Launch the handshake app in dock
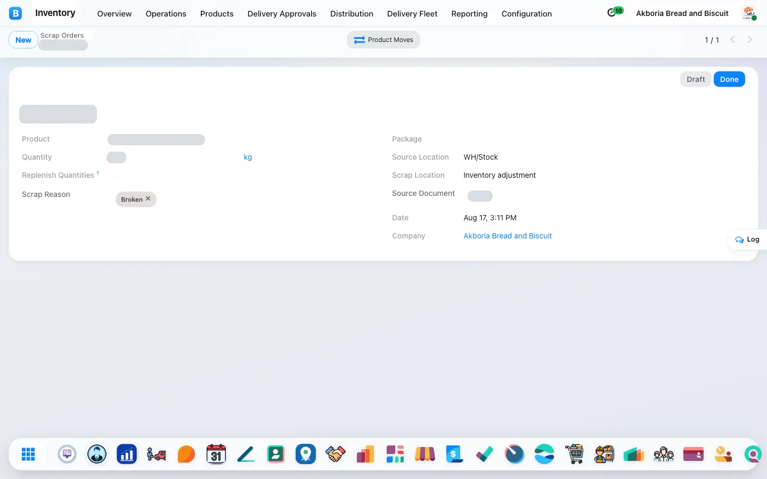This screenshot has width=767, height=479. coord(336,454)
